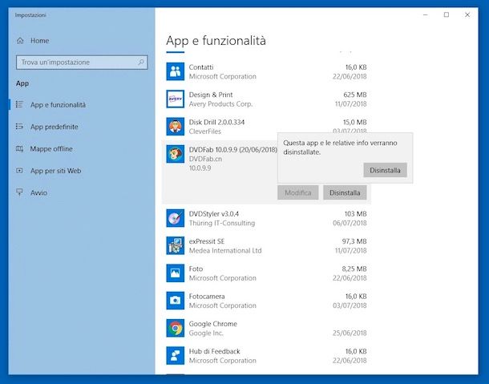489x384 pixels.
Task: Click Disinstalla button under DVDFab entry
Action: coord(345,192)
